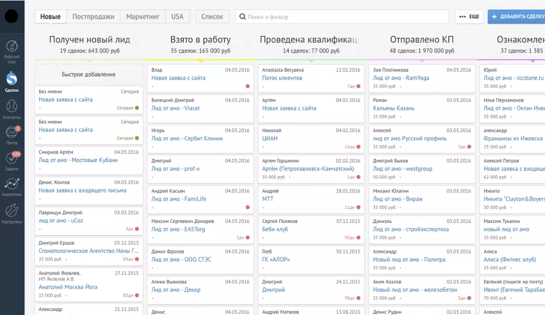Open the МТТ deal
This screenshot has height=315, width=545.
point(268,199)
